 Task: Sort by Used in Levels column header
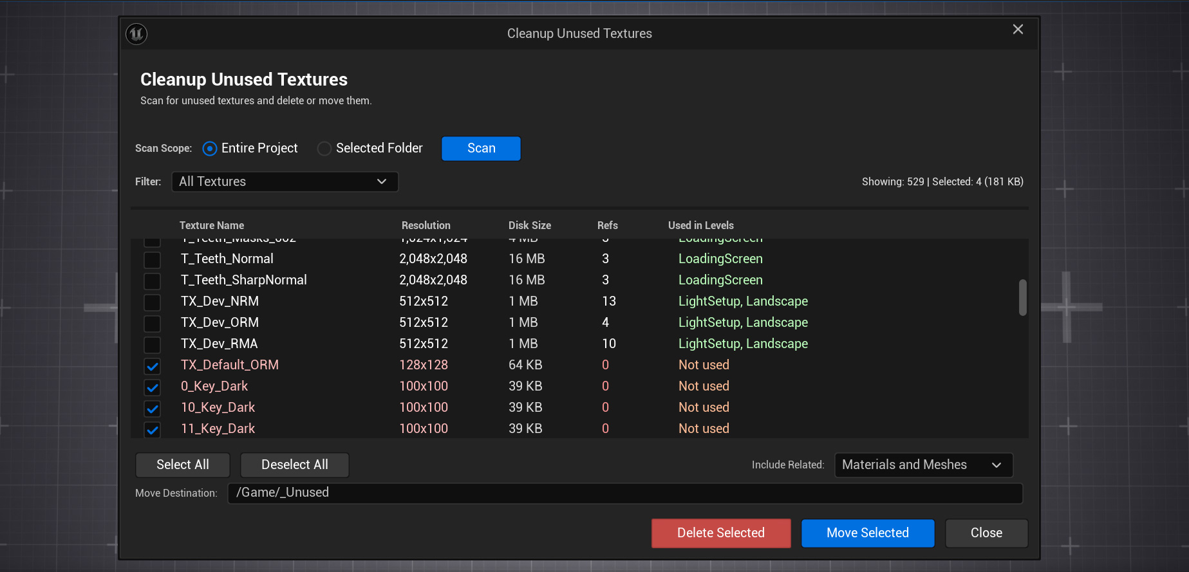(701, 225)
